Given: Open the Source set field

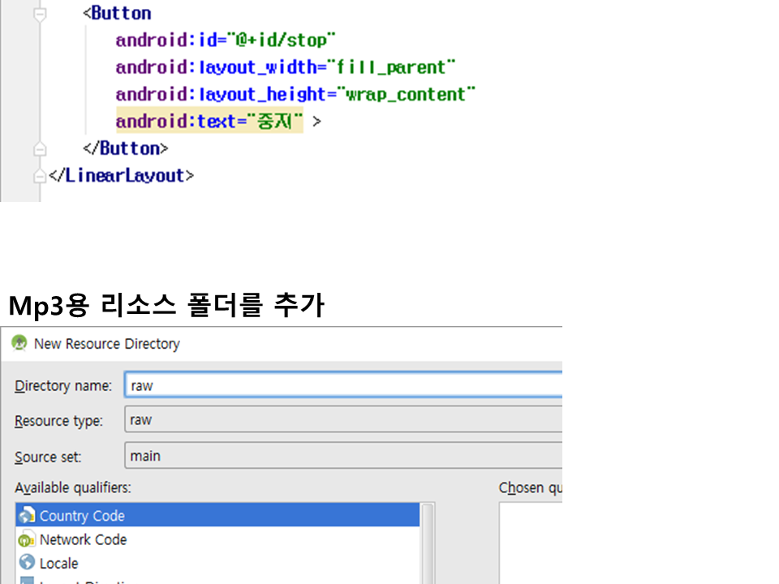Looking at the screenshot, I should tap(342, 456).
